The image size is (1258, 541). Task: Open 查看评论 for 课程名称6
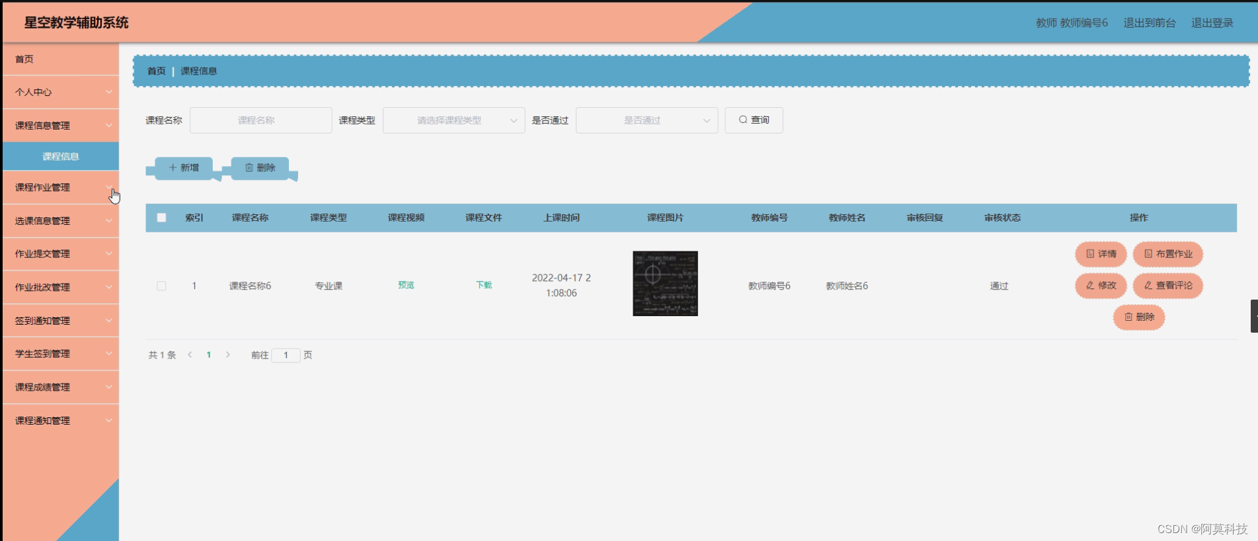coord(1167,286)
